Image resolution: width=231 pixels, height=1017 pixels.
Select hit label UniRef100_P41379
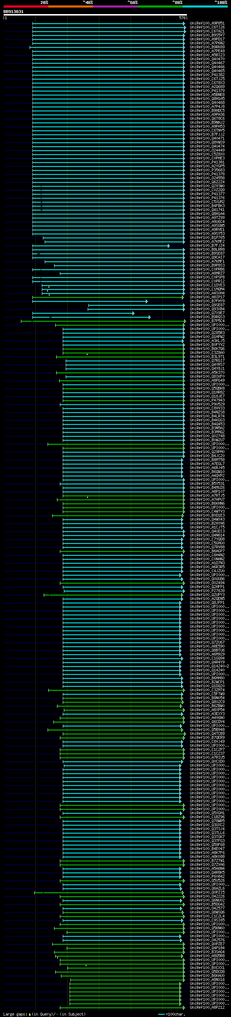pos(207,91)
